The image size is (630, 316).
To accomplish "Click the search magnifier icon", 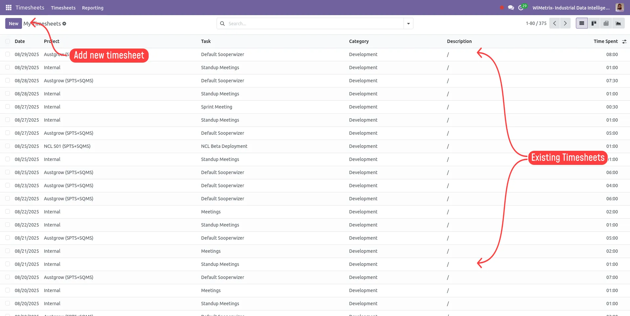I will pos(222,23).
